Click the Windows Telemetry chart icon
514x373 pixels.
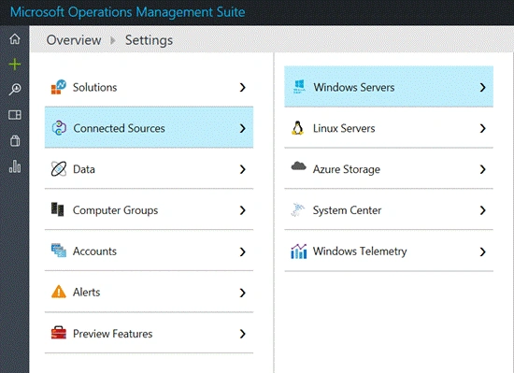coord(299,251)
